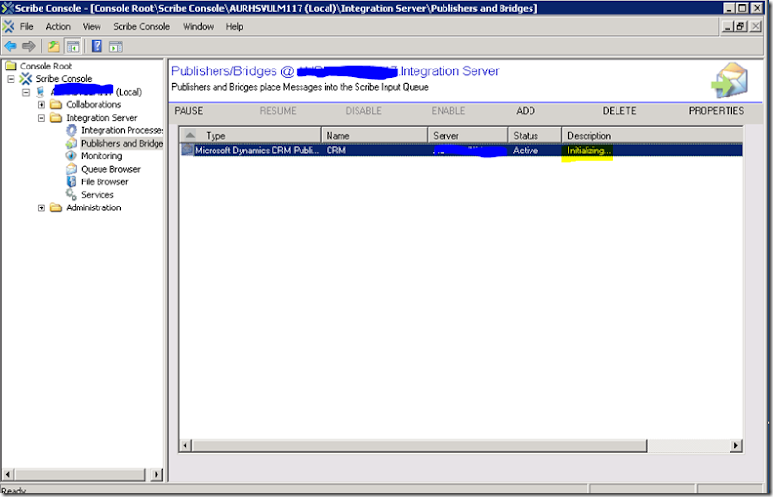Image resolution: width=773 pixels, height=497 pixels.
Task: Click the Collaborations folder icon
Action: pyautogui.click(x=56, y=104)
